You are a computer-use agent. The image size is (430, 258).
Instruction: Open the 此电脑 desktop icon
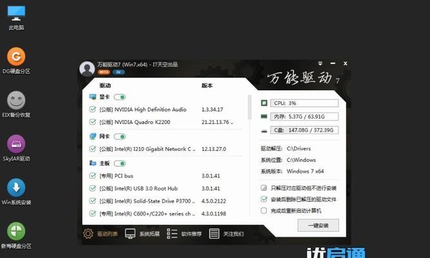16,17
